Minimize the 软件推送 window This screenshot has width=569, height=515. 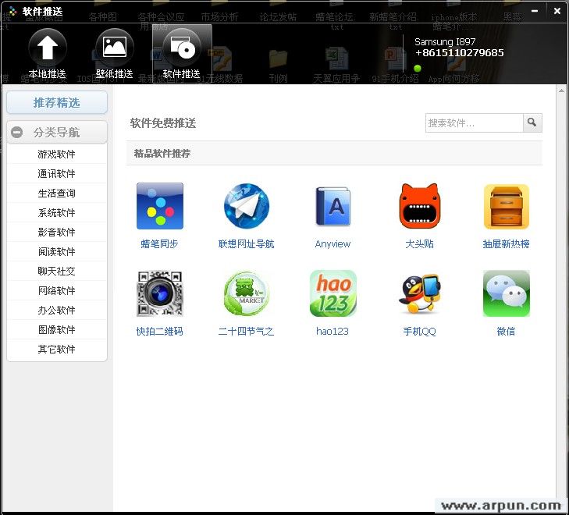535,11
